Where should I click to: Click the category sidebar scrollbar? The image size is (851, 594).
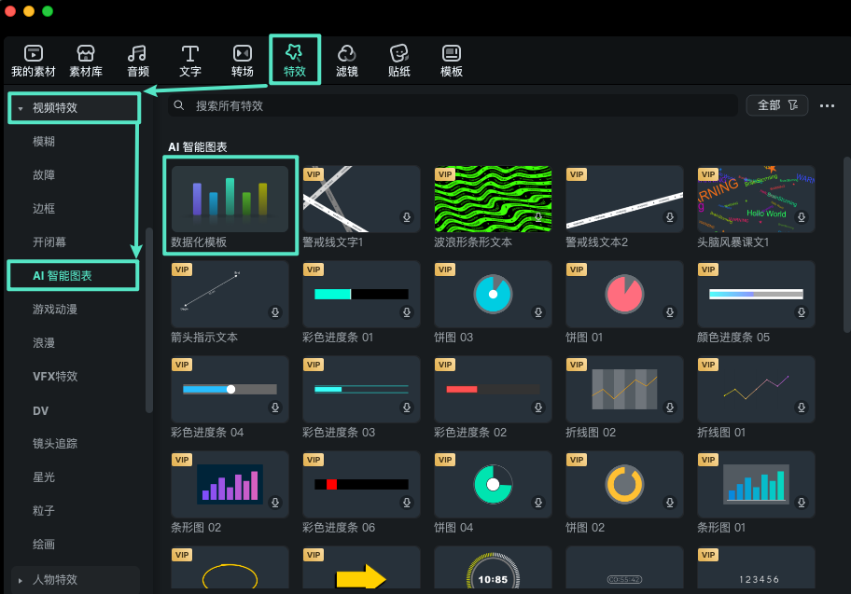[148, 320]
